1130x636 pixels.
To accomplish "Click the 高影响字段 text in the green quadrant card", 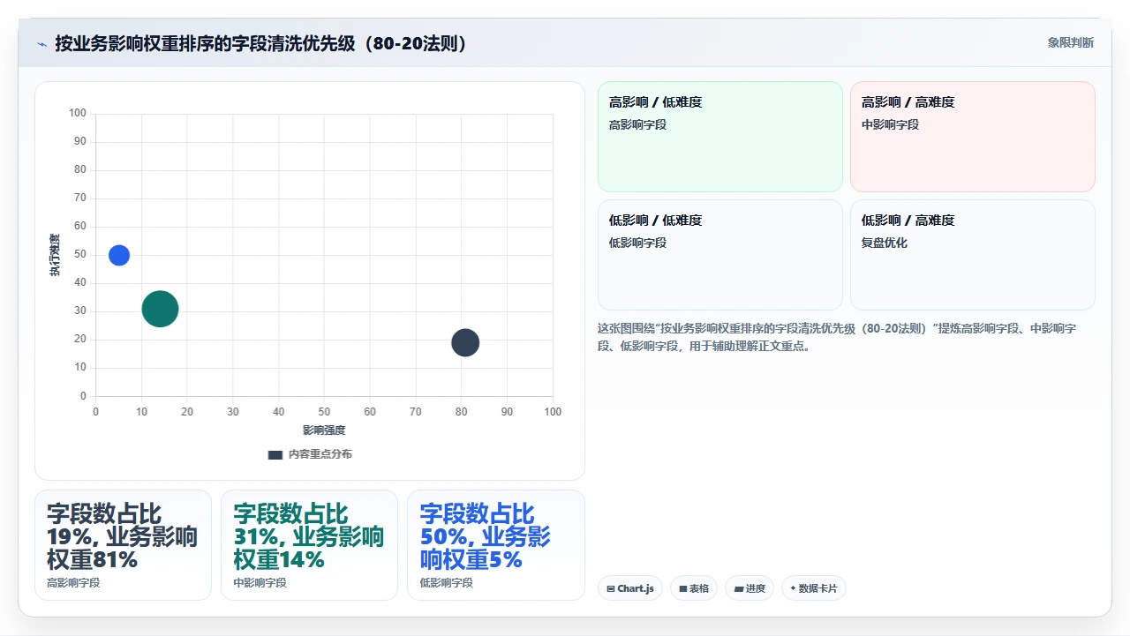I will [x=637, y=124].
